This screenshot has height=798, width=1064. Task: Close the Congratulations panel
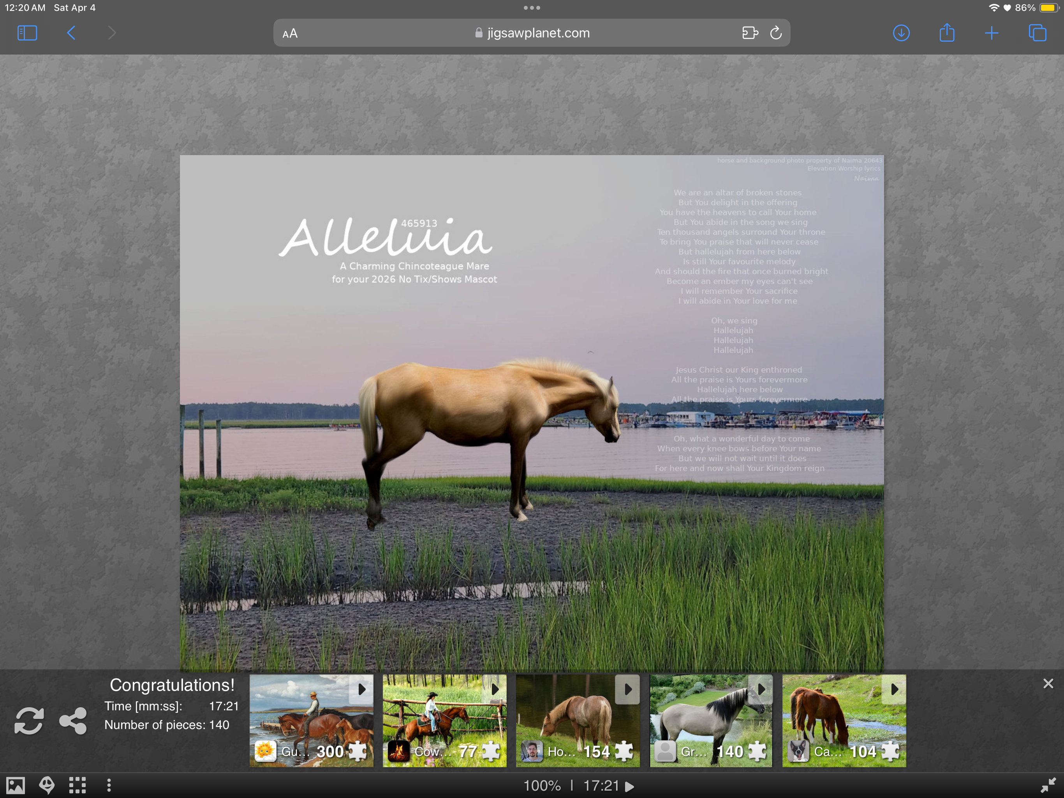pyautogui.click(x=1048, y=684)
